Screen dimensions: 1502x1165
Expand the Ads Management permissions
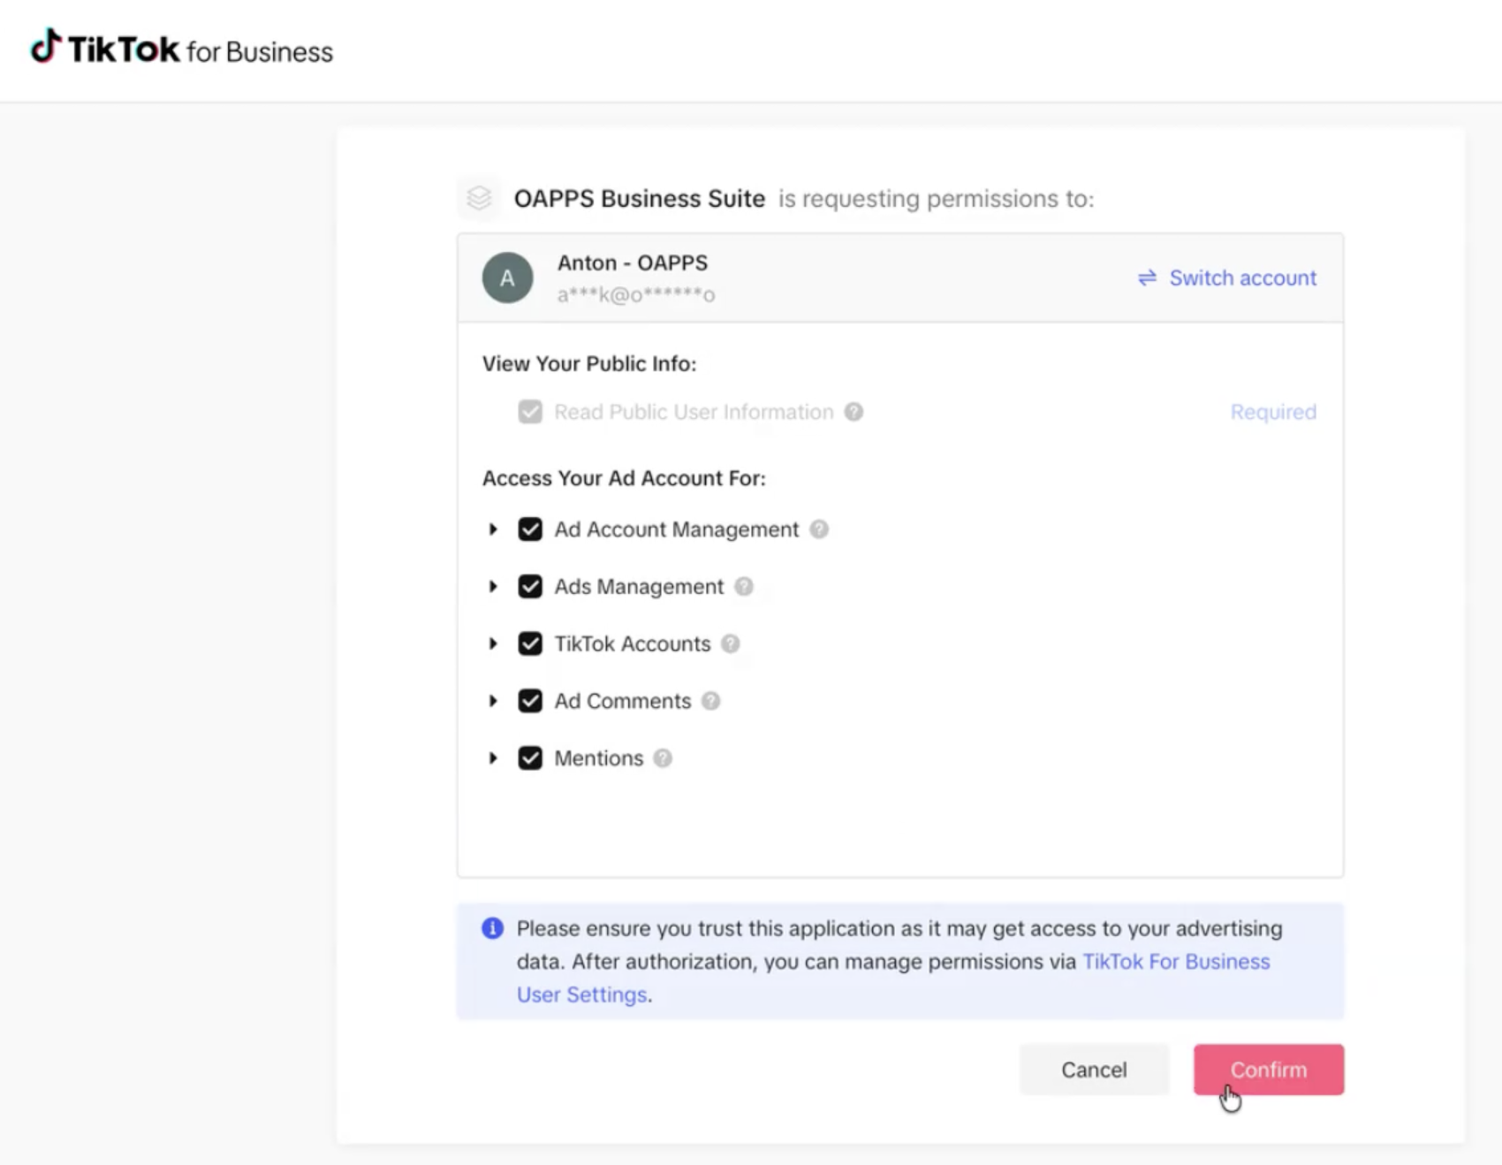[x=493, y=587]
